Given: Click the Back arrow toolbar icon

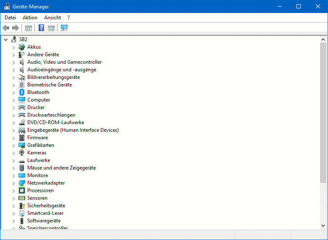Looking at the screenshot, I should point(6,28).
